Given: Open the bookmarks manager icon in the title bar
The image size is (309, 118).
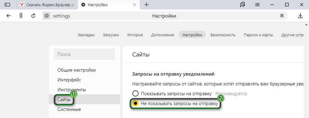Looking at the screenshot, I should click(x=242, y=5).
